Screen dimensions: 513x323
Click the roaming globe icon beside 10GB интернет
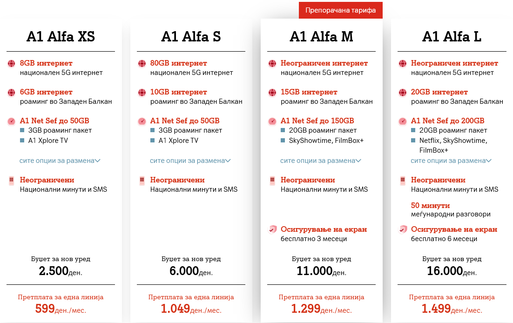(x=142, y=93)
